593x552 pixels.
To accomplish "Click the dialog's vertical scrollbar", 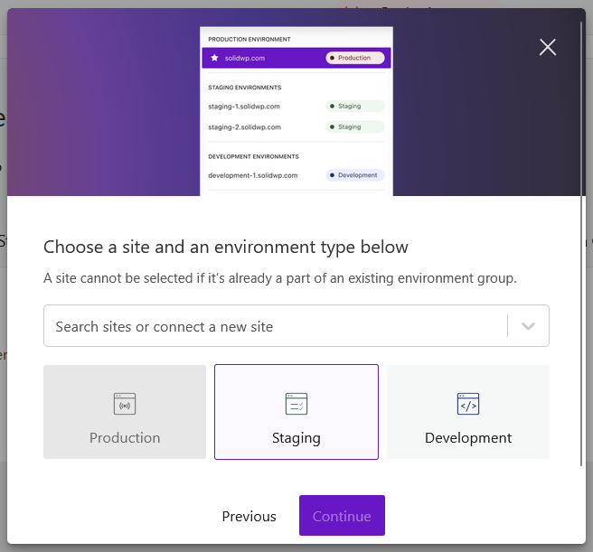I will click(582, 244).
